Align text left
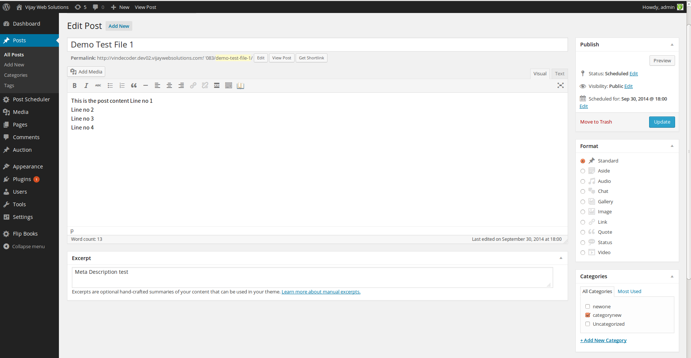The height and width of the screenshot is (358, 691). (157, 86)
